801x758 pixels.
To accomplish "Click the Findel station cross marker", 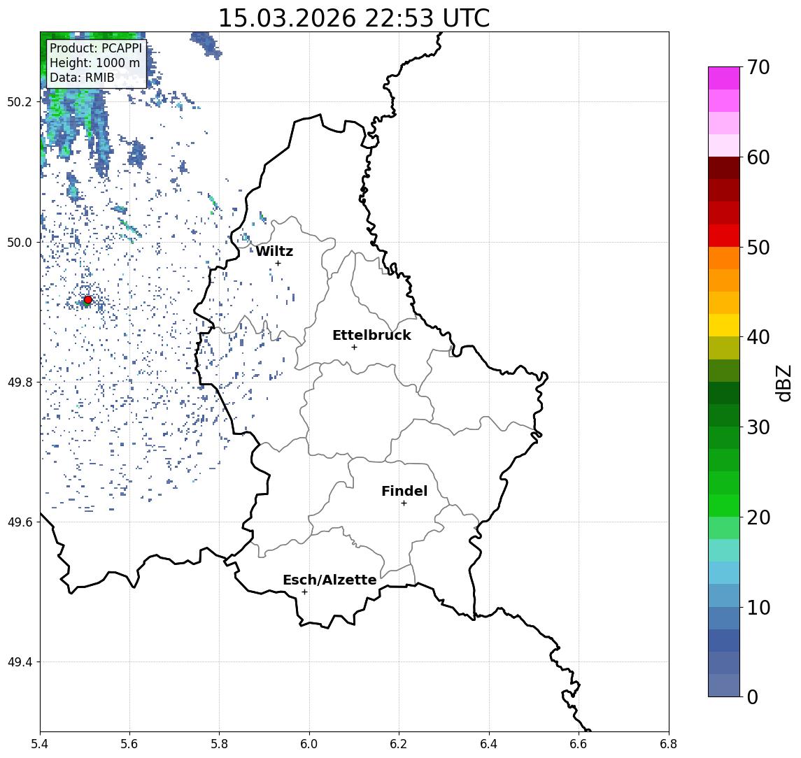I will click(x=404, y=503).
